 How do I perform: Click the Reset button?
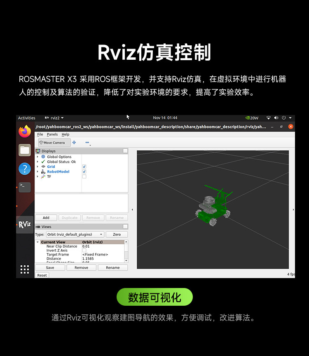pos(42,275)
